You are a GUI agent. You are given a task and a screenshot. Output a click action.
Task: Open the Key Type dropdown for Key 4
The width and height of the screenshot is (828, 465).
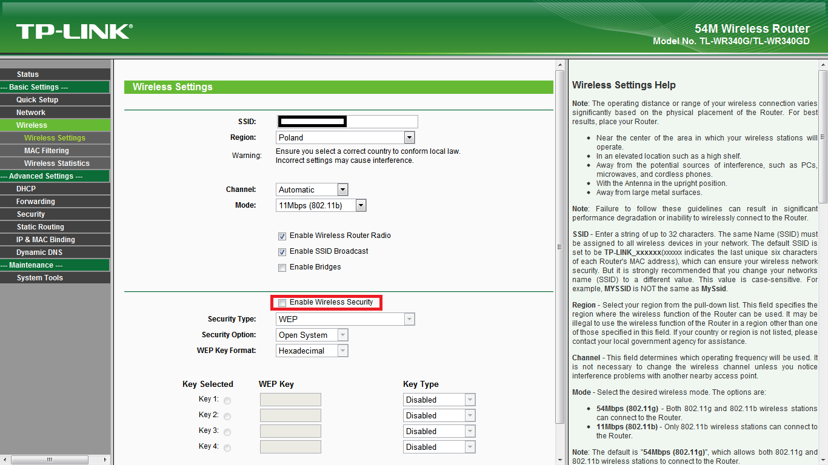click(439, 447)
